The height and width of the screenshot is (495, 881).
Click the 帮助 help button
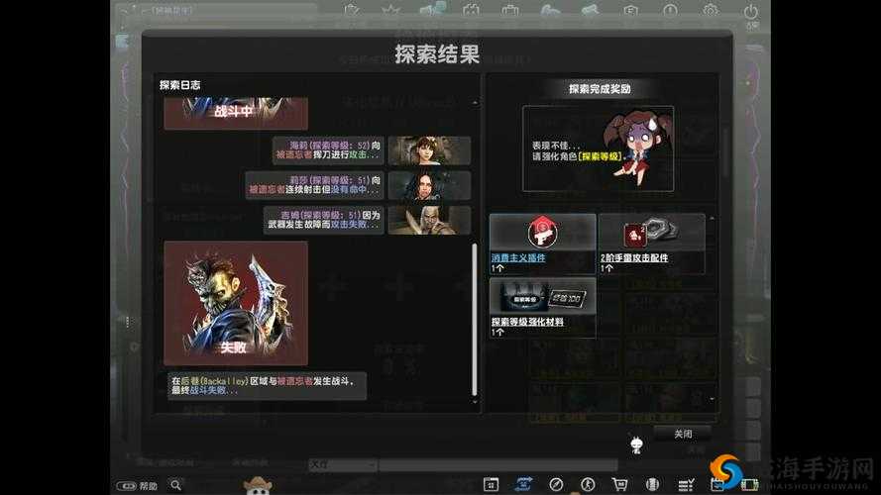pyautogui.click(x=137, y=486)
